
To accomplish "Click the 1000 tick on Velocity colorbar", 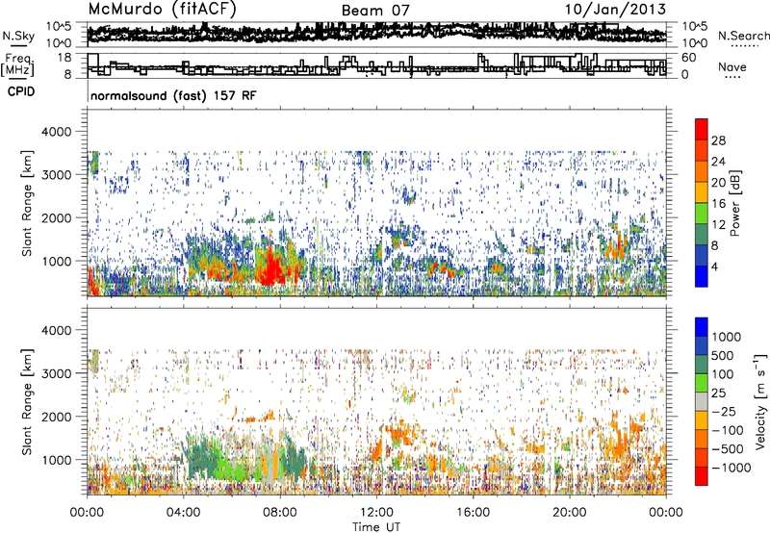I will pos(727,337).
